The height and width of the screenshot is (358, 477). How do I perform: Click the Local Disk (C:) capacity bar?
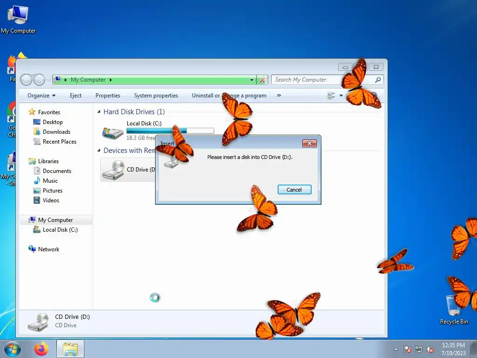click(x=170, y=131)
